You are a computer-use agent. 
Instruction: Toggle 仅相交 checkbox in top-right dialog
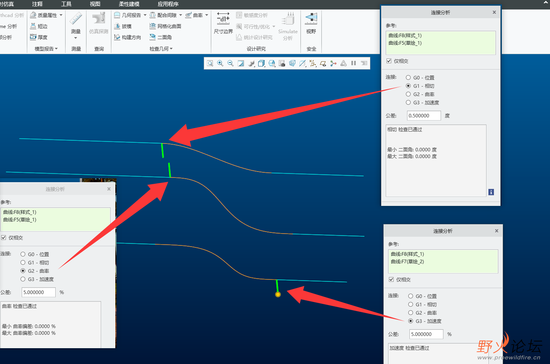[x=389, y=61]
